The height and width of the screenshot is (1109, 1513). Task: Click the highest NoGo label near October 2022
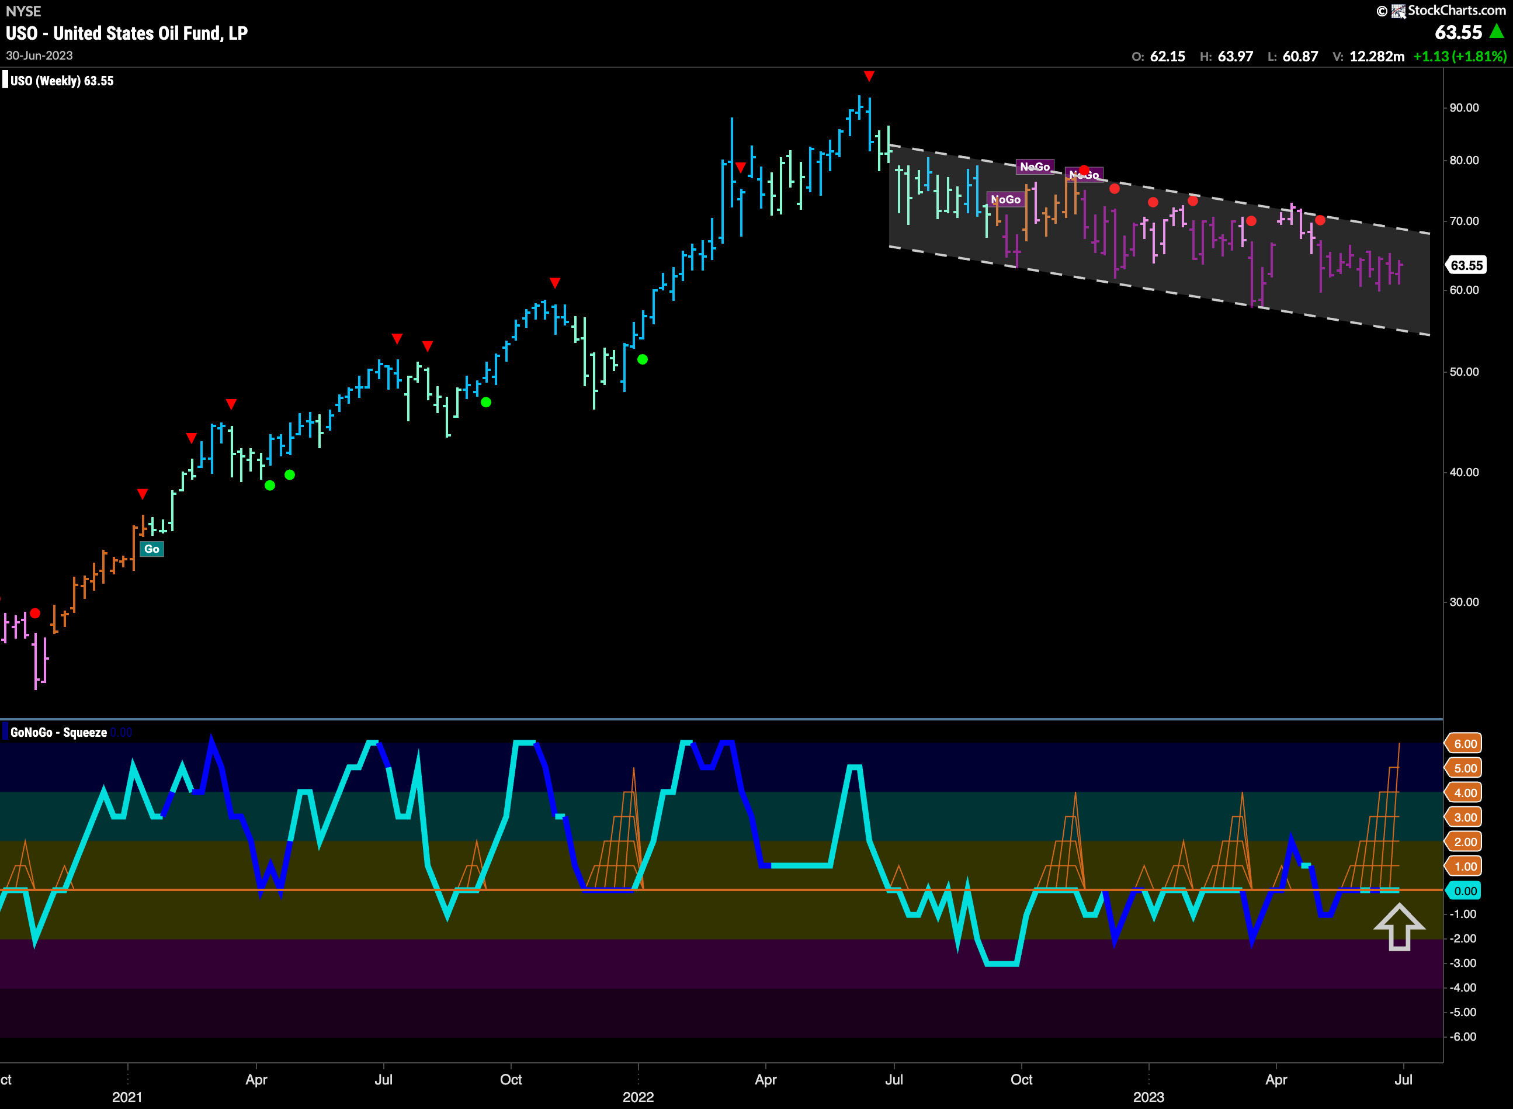(x=1035, y=167)
